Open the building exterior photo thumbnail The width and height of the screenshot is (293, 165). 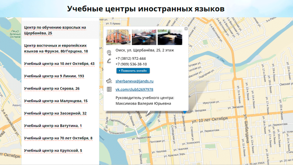(118, 37)
